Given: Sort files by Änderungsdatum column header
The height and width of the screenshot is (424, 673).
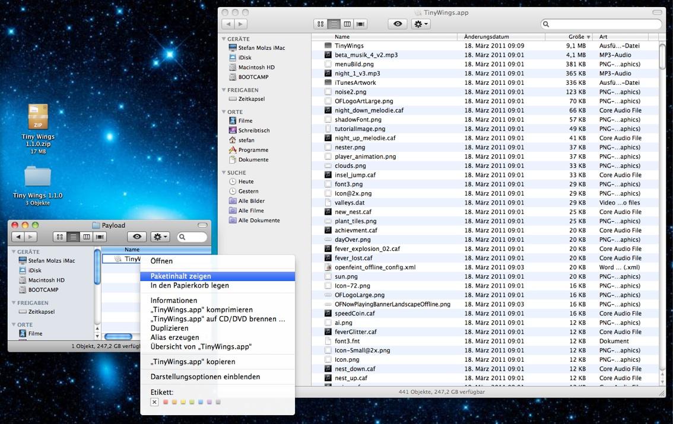Looking at the screenshot, I should (x=501, y=37).
